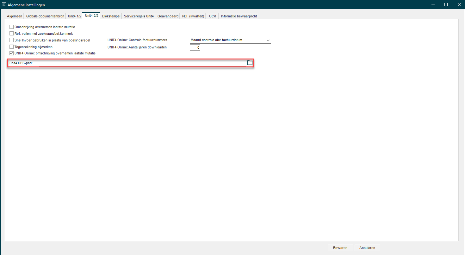
Task: Show the Informatie bewaarplicht tab
Action: coord(239,16)
